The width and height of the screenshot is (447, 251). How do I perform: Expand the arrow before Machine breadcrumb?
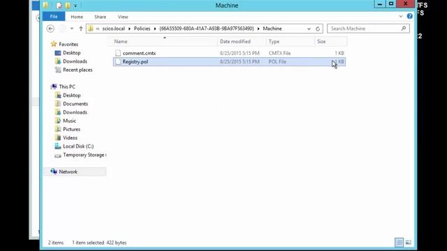258,29
